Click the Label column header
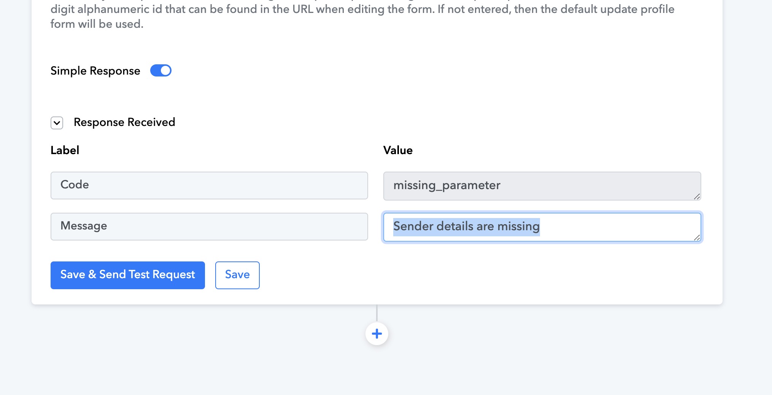The width and height of the screenshot is (772, 395). click(65, 150)
